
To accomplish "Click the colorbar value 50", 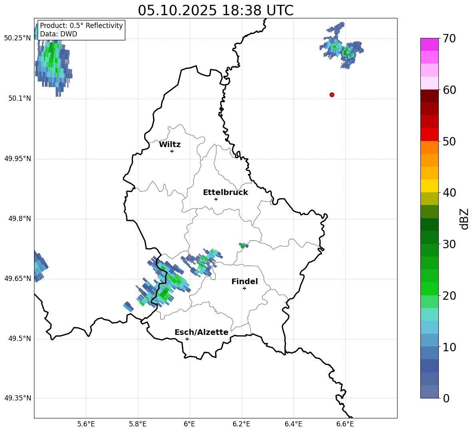I will [x=449, y=141].
